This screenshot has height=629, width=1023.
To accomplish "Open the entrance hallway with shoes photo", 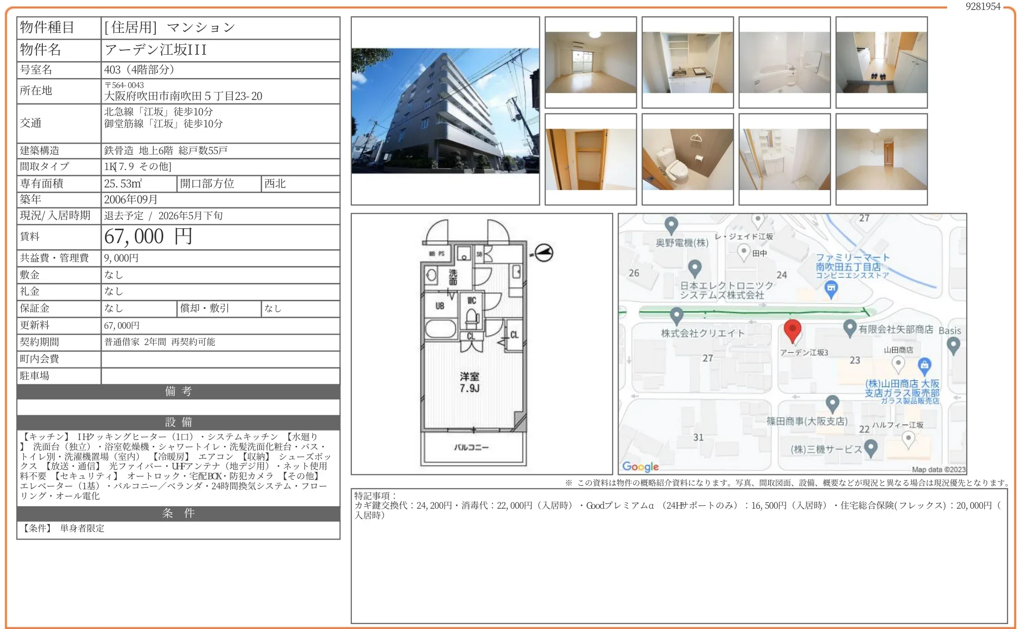I will pos(881,63).
